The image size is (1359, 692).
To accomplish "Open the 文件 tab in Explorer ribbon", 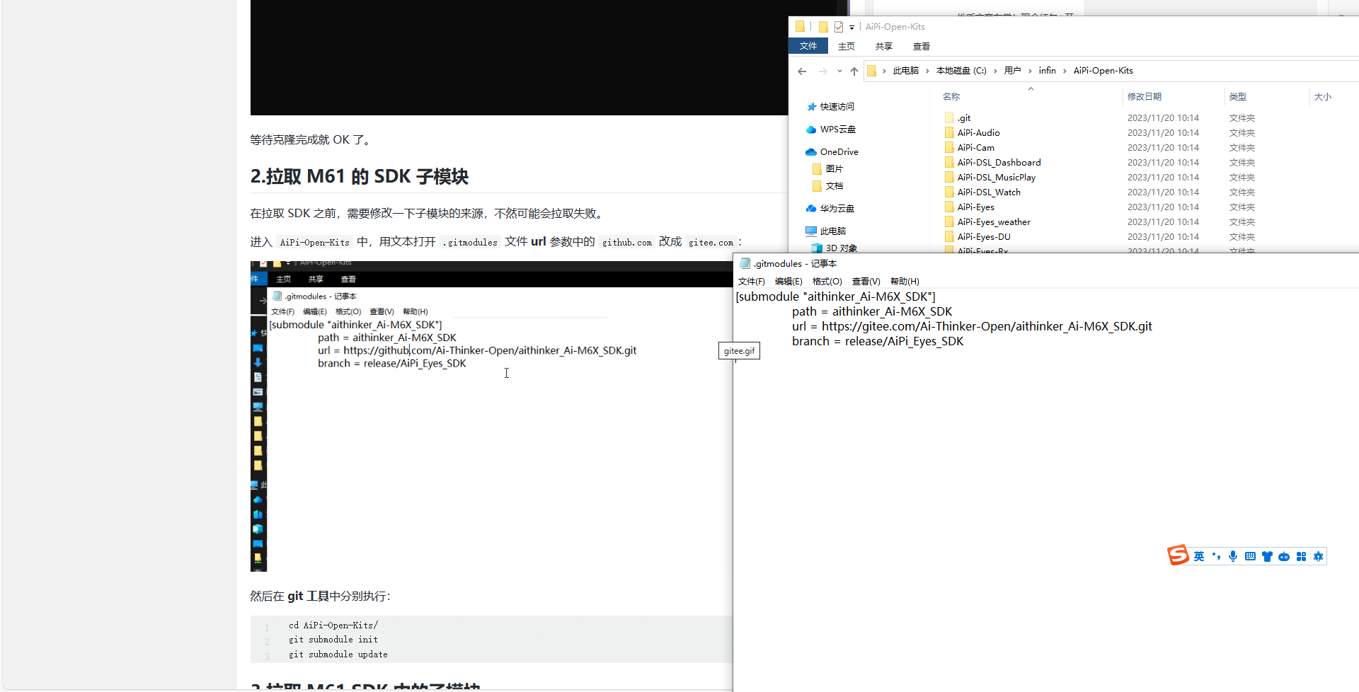I will (808, 46).
